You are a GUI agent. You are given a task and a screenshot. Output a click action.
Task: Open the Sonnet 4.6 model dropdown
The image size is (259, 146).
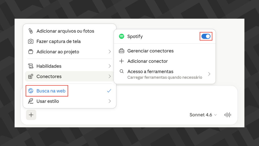(x=203, y=115)
